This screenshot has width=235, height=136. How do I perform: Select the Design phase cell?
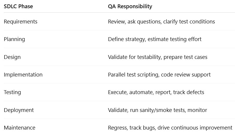tap(12, 57)
